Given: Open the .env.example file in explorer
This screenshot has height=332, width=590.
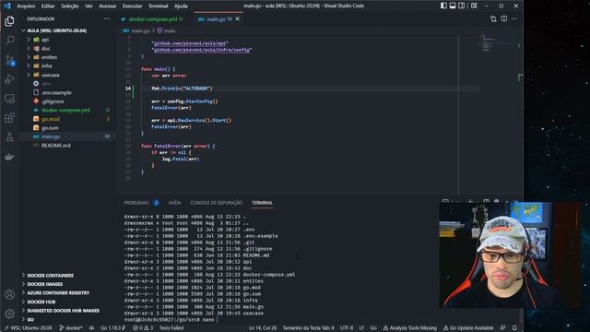Looking at the screenshot, I should coord(56,92).
